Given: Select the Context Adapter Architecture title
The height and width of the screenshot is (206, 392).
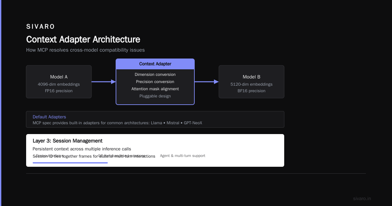Looking at the screenshot, I should [83, 40].
